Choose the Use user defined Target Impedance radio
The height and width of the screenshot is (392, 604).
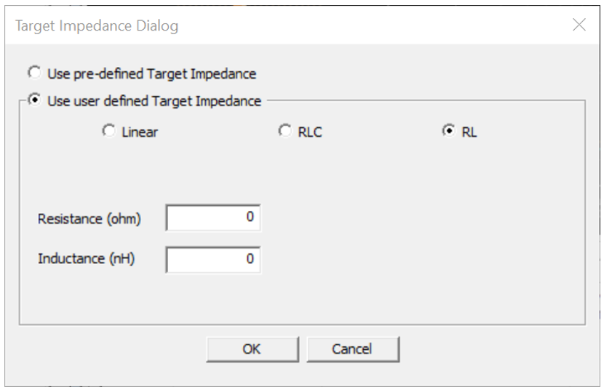click(33, 100)
